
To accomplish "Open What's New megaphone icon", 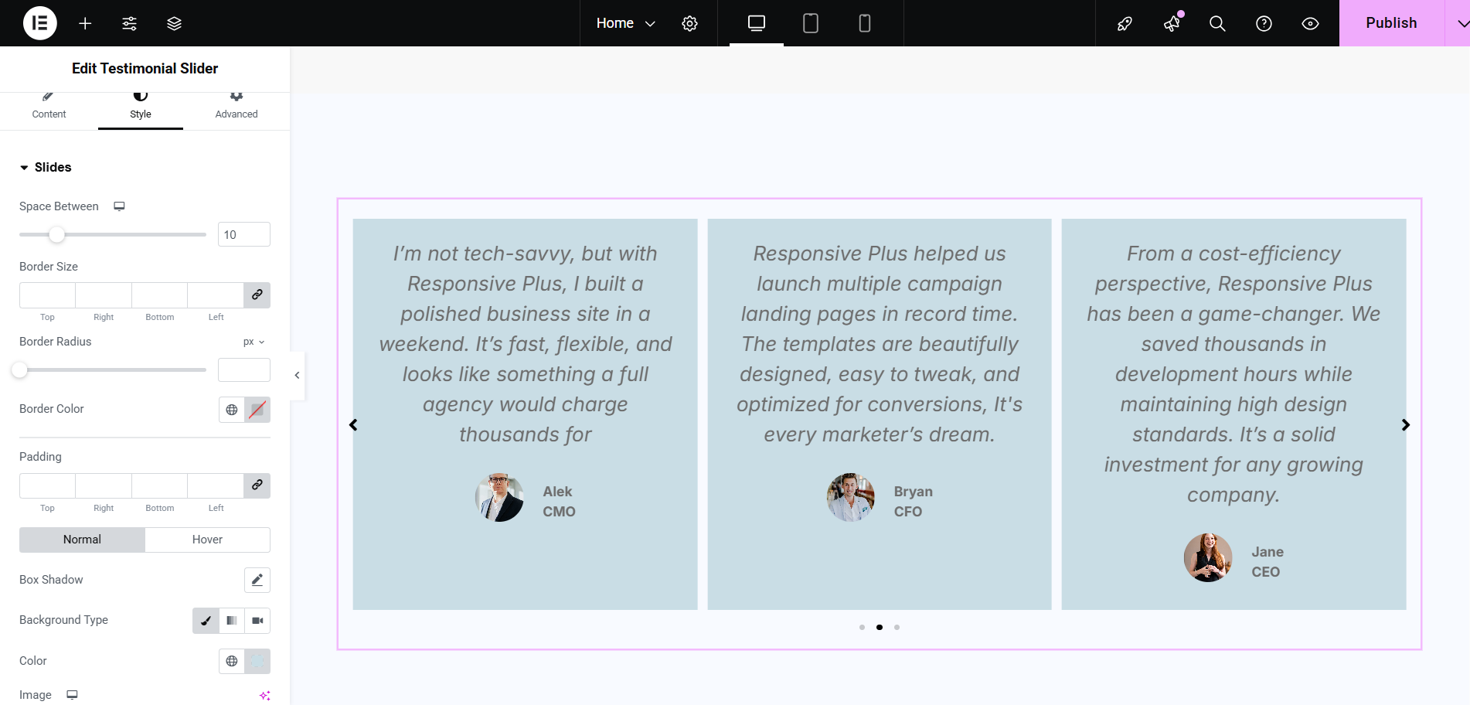I will [x=1172, y=23].
